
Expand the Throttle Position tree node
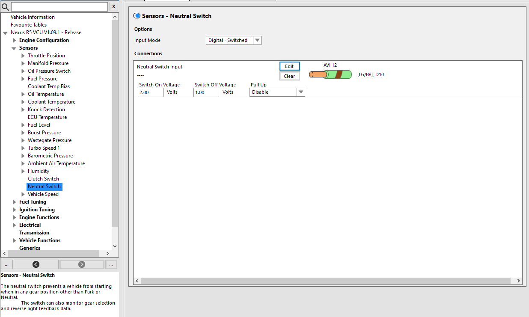click(x=23, y=56)
